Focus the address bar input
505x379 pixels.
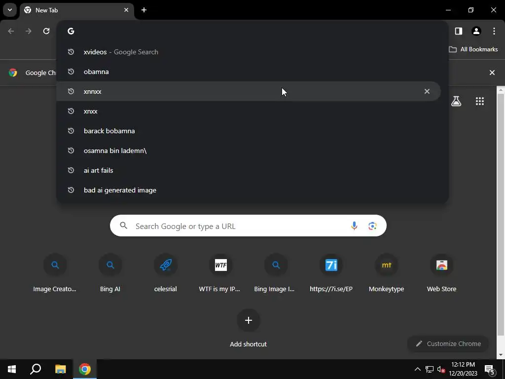pyautogui.click(x=252, y=31)
